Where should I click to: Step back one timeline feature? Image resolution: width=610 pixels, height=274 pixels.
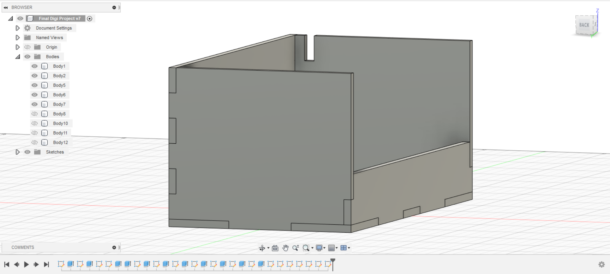(17, 264)
